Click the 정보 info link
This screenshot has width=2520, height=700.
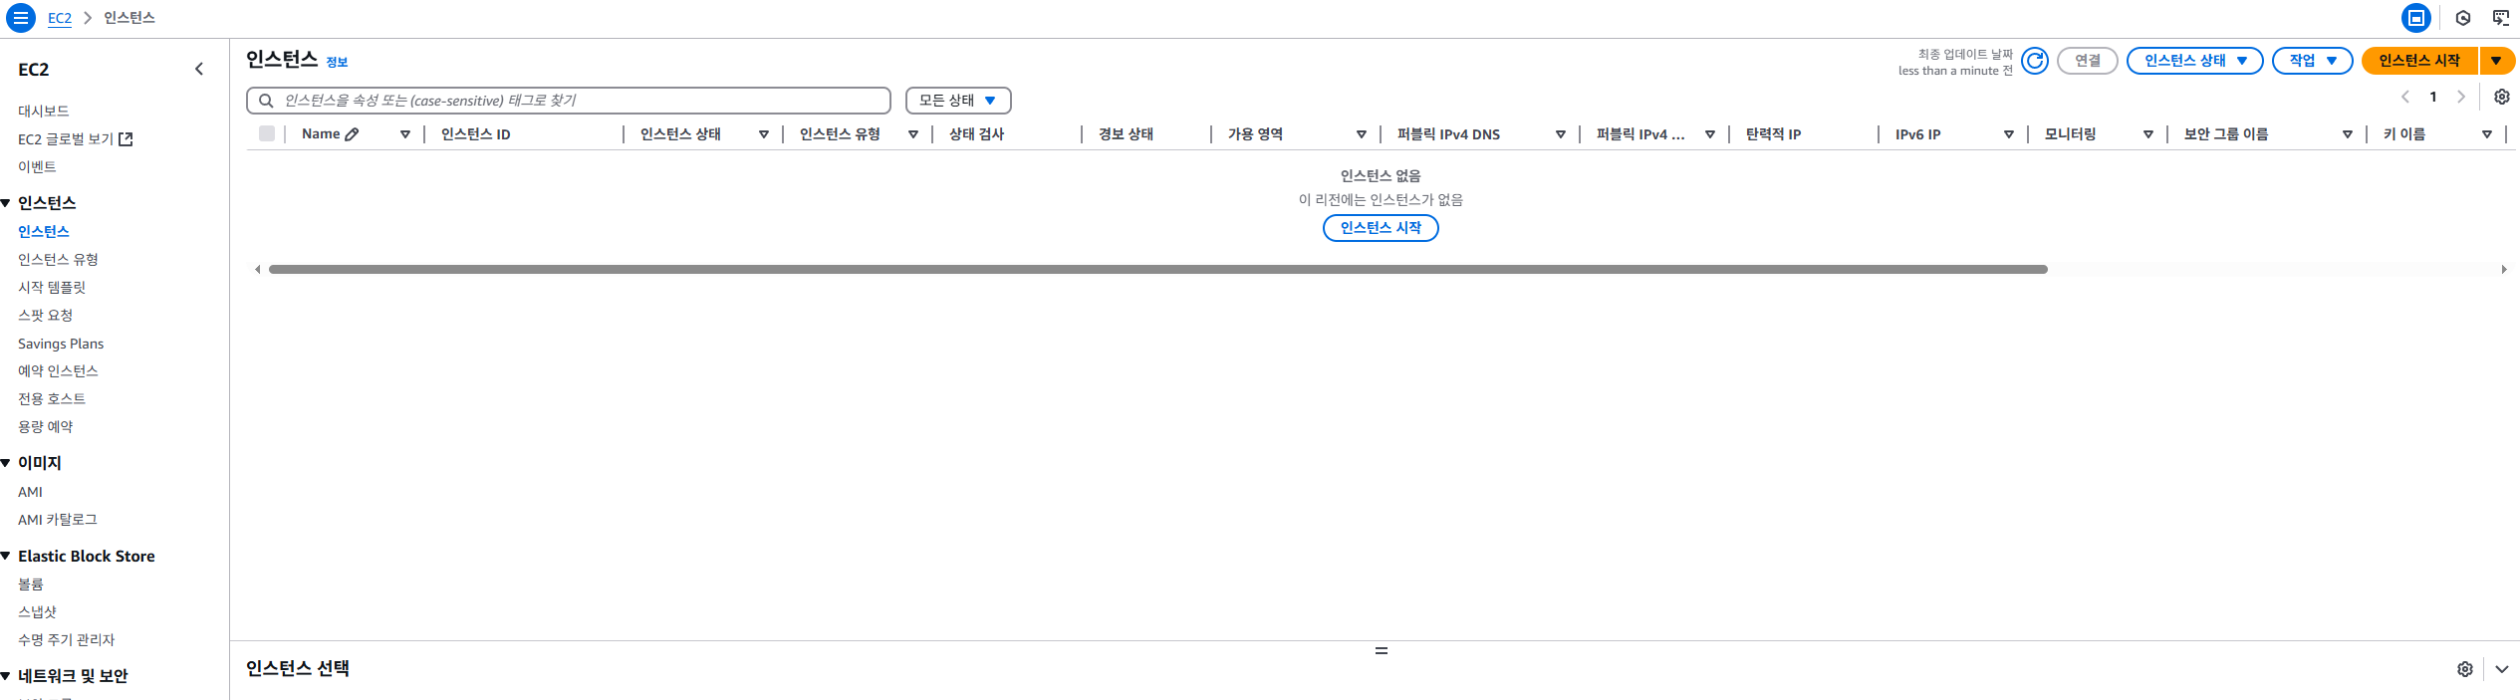pos(338,62)
